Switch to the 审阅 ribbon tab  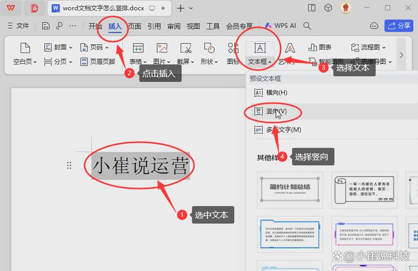tap(174, 26)
